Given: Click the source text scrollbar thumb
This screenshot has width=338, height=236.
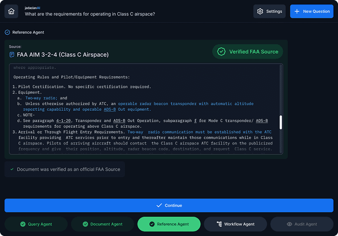Looking at the screenshot, I should click(281, 122).
